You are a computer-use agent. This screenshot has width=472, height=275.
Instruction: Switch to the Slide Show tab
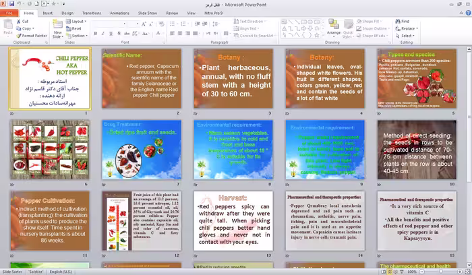click(148, 13)
